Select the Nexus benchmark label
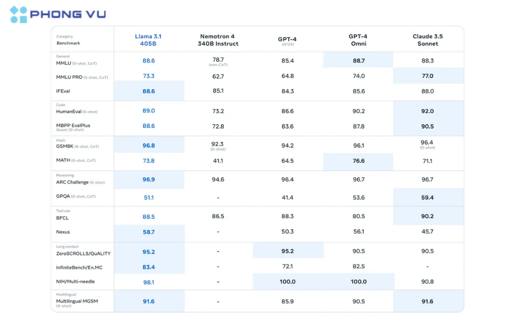Image resolution: width=515 pixels, height=322 pixels. 63,231
